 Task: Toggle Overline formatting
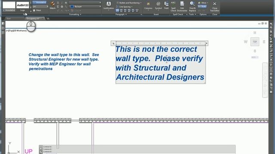pyautogui.click(x=62, y=7)
